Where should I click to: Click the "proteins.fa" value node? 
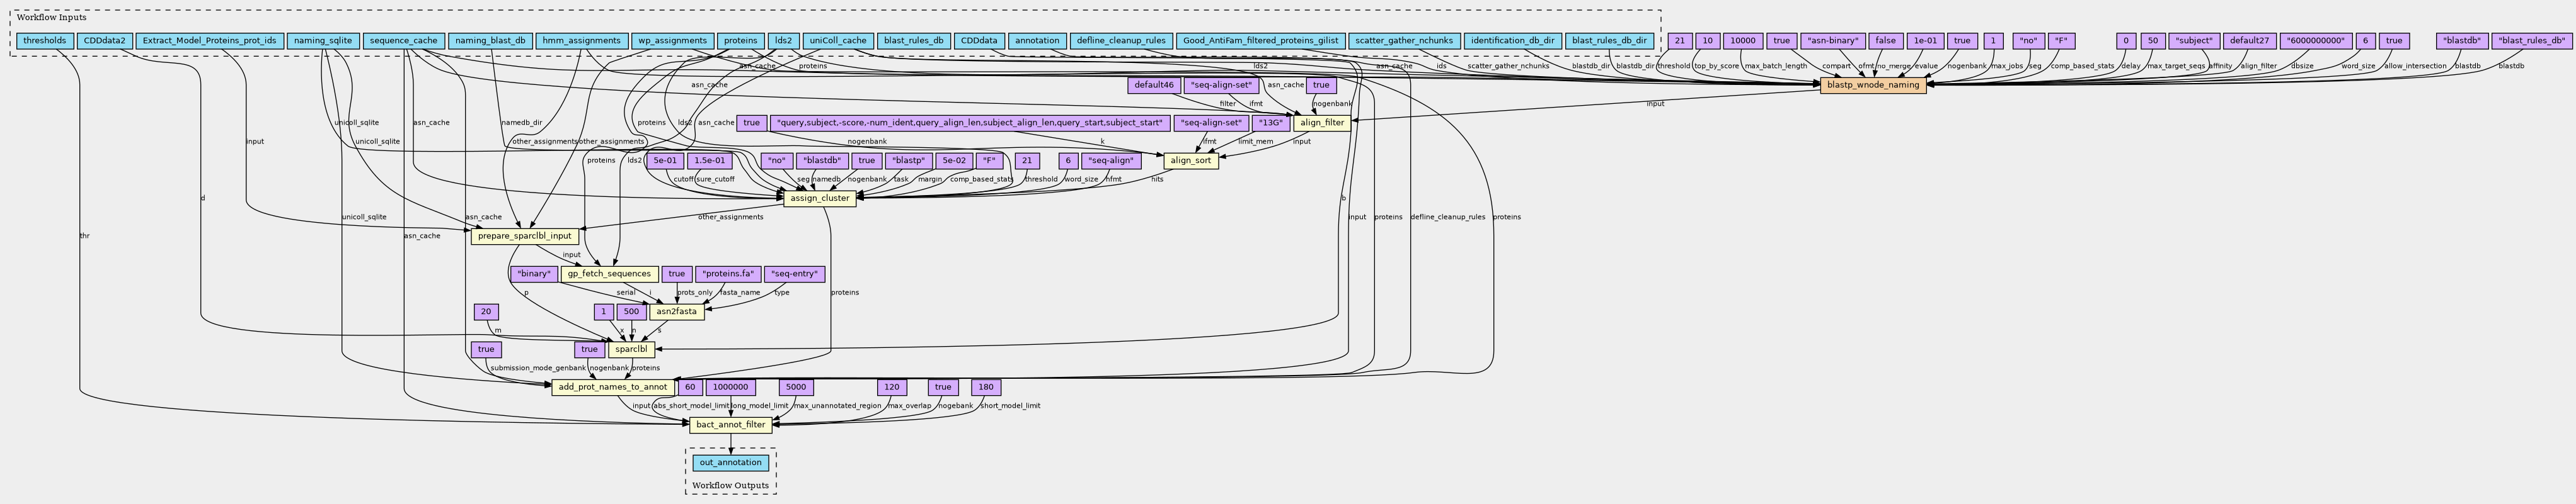(727, 274)
